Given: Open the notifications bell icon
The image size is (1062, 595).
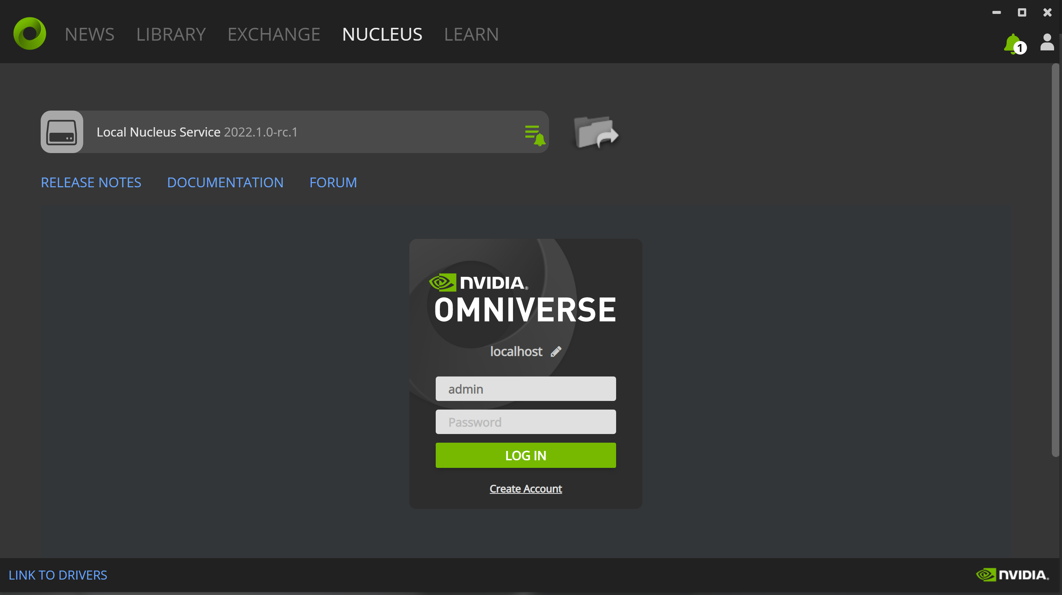Looking at the screenshot, I should pos(1015,44).
